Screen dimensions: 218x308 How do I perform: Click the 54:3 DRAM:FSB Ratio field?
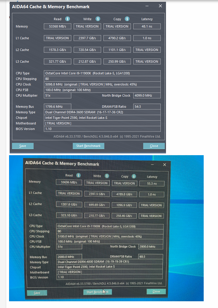147,107
